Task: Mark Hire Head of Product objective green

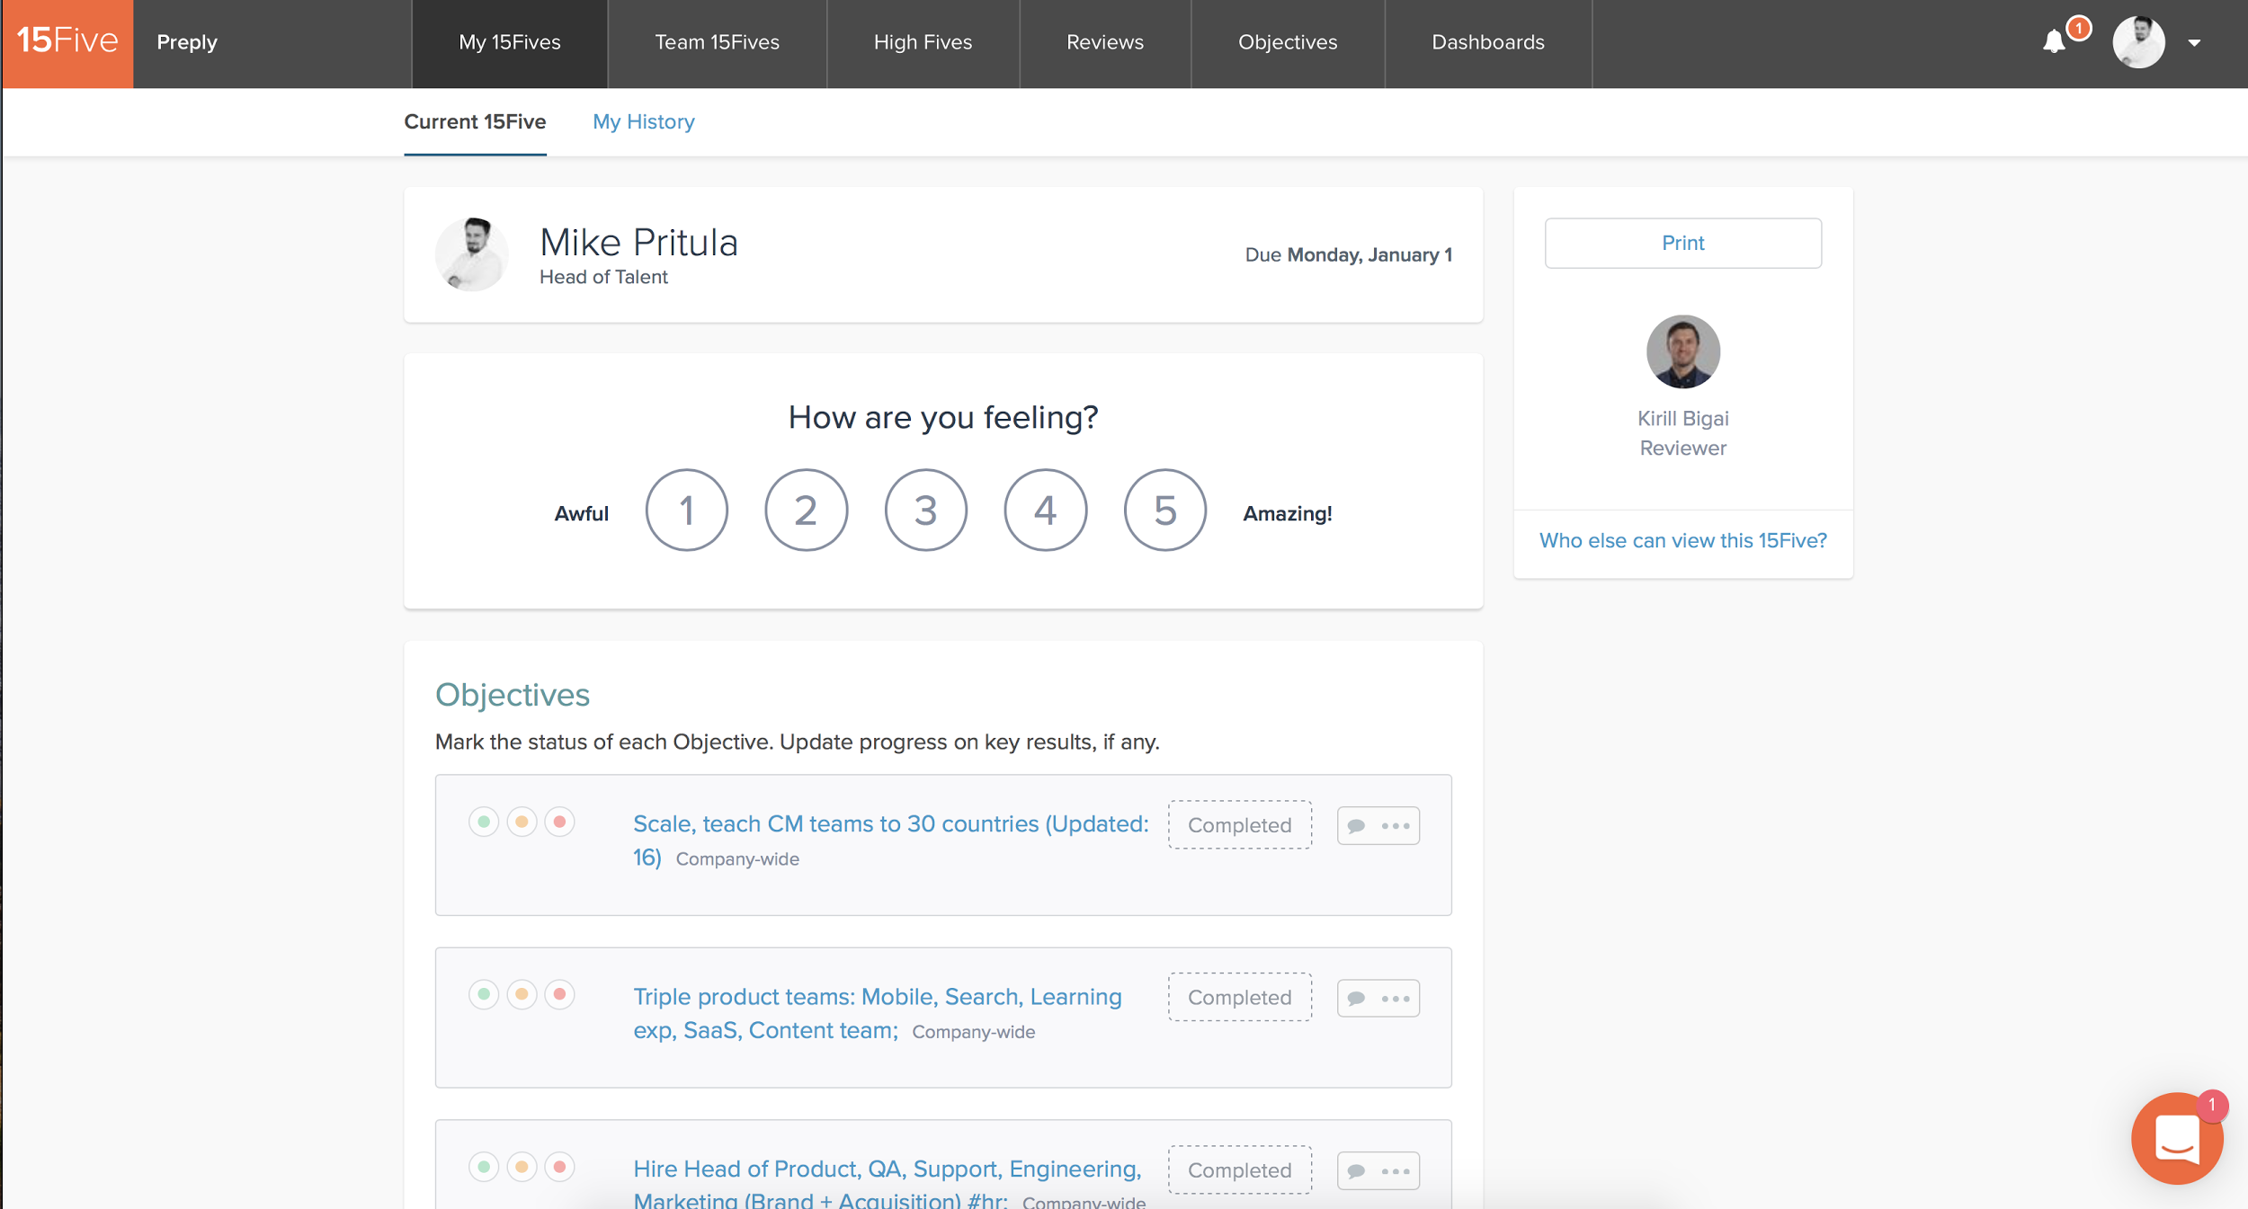Action: tap(484, 1167)
